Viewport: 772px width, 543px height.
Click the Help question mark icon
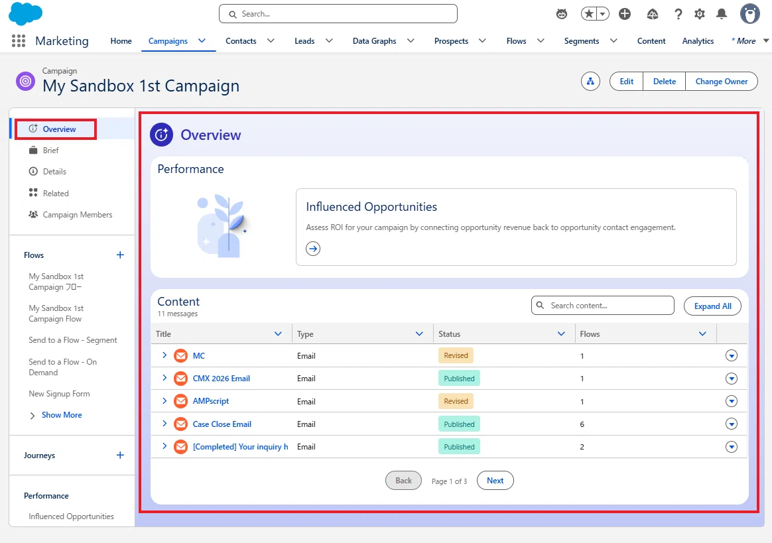tap(678, 14)
